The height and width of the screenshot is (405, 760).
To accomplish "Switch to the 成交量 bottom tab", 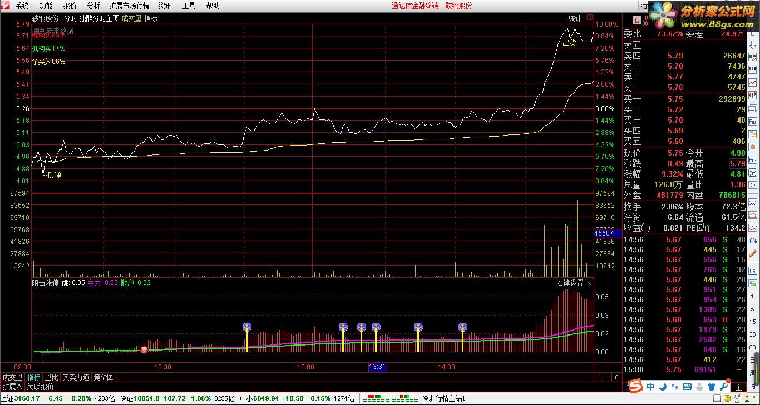I will click(x=12, y=377).
